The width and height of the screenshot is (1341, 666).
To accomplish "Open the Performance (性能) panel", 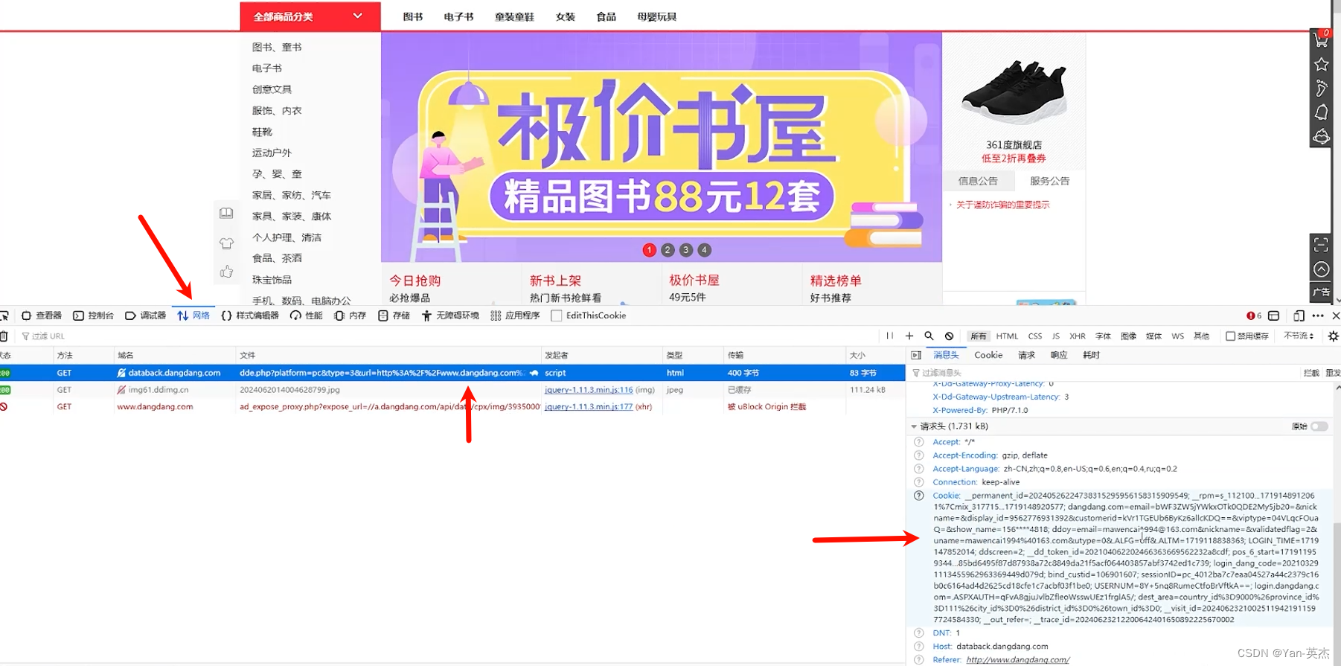I will pyautogui.click(x=307, y=316).
